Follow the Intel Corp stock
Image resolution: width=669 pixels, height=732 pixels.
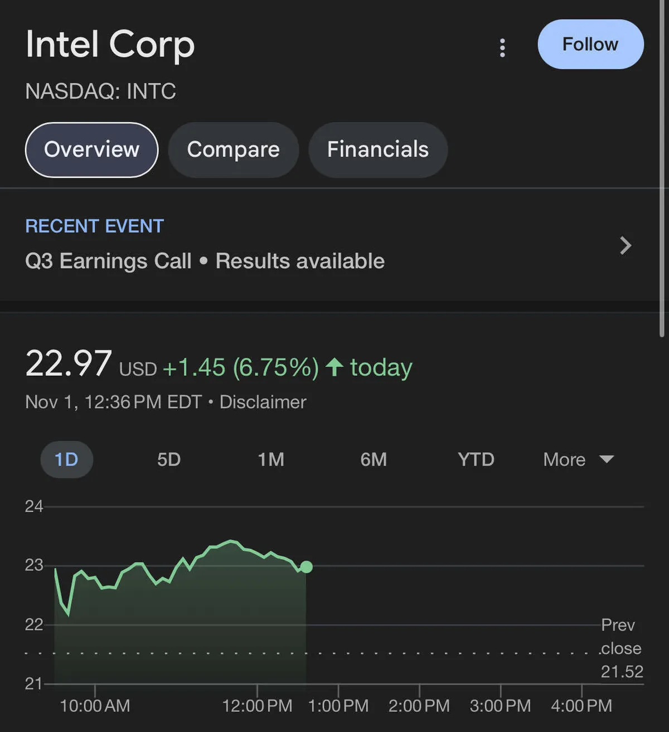click(590, 45)
